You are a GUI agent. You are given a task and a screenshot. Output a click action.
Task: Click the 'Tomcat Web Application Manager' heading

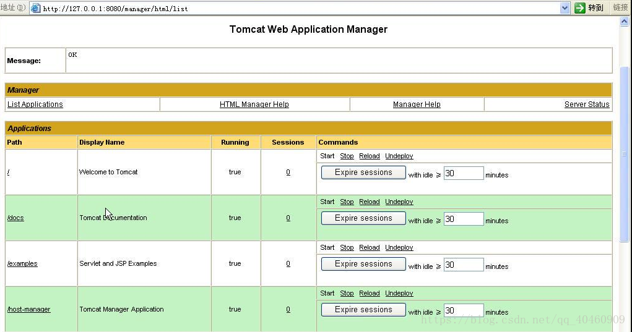[x=308, y=30]
